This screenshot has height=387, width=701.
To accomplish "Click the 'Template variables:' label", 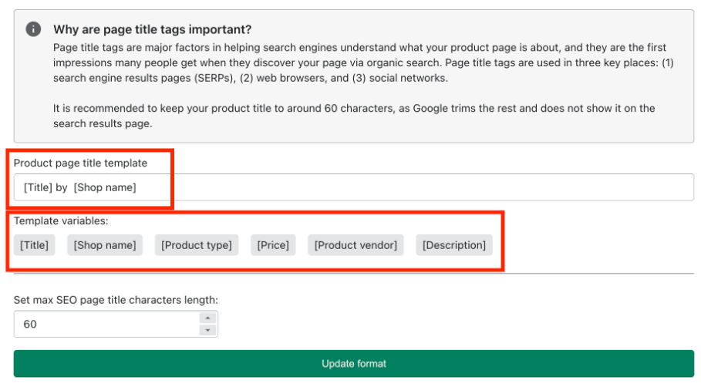I will tap(61, 220).
